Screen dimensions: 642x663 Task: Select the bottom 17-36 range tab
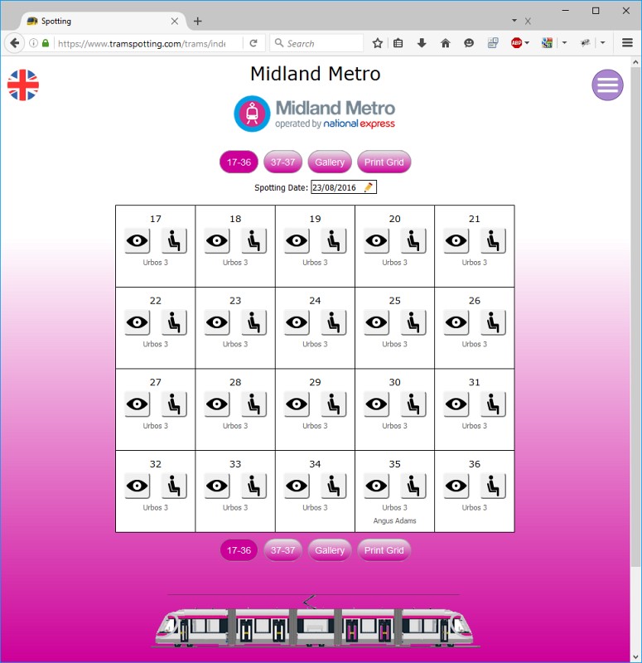click(x=239, y=550)
